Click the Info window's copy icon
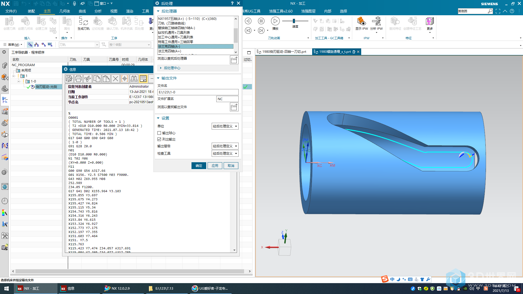 coord(97,79)
